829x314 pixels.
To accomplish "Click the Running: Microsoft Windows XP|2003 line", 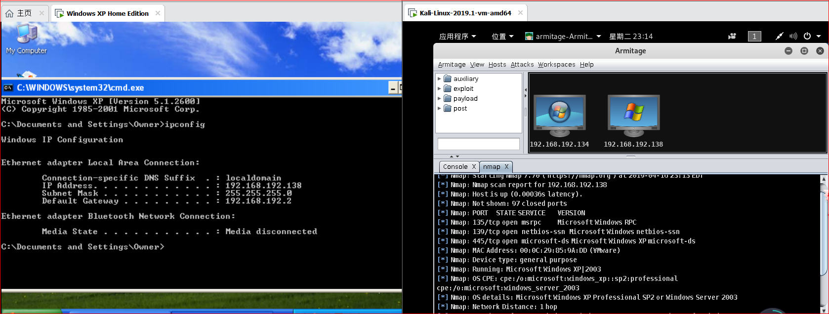I will [x=519, y=269].
